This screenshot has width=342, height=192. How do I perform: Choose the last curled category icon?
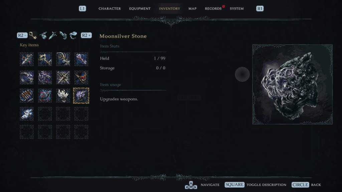click(x=73, y=35)
